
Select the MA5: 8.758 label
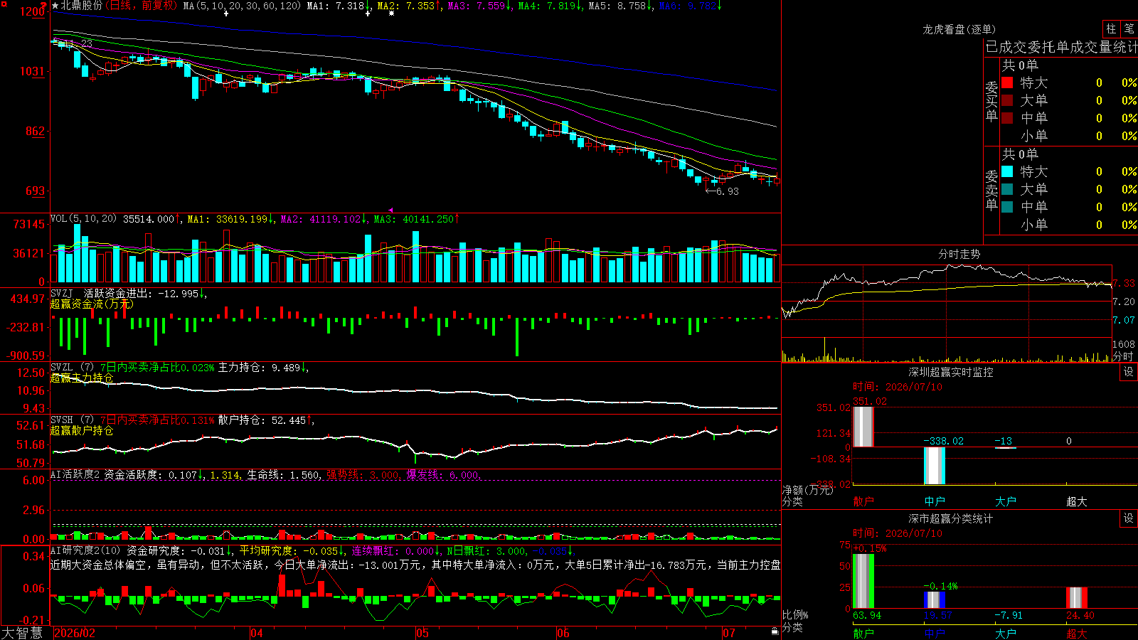(x=617, y=6)
